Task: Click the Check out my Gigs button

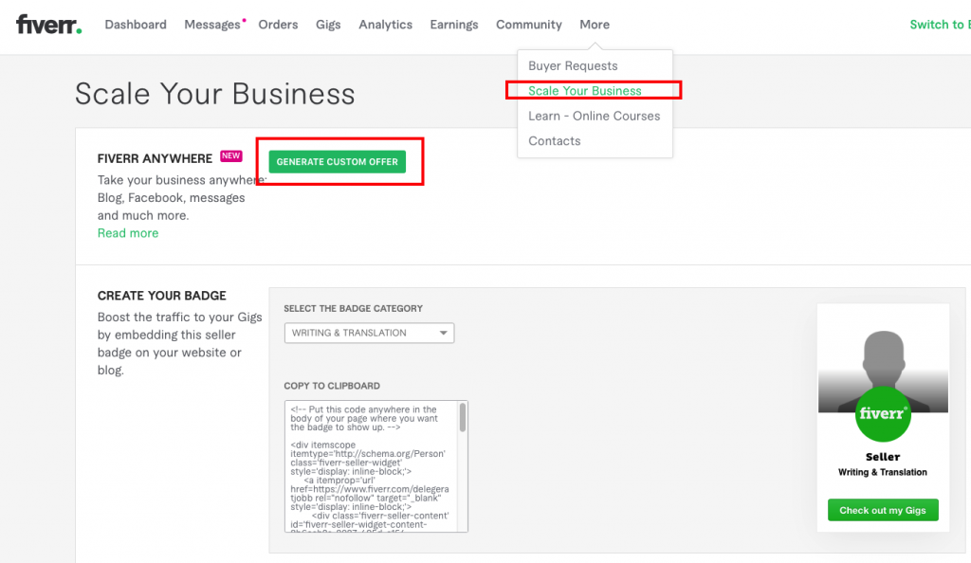Action: (883, 511)
